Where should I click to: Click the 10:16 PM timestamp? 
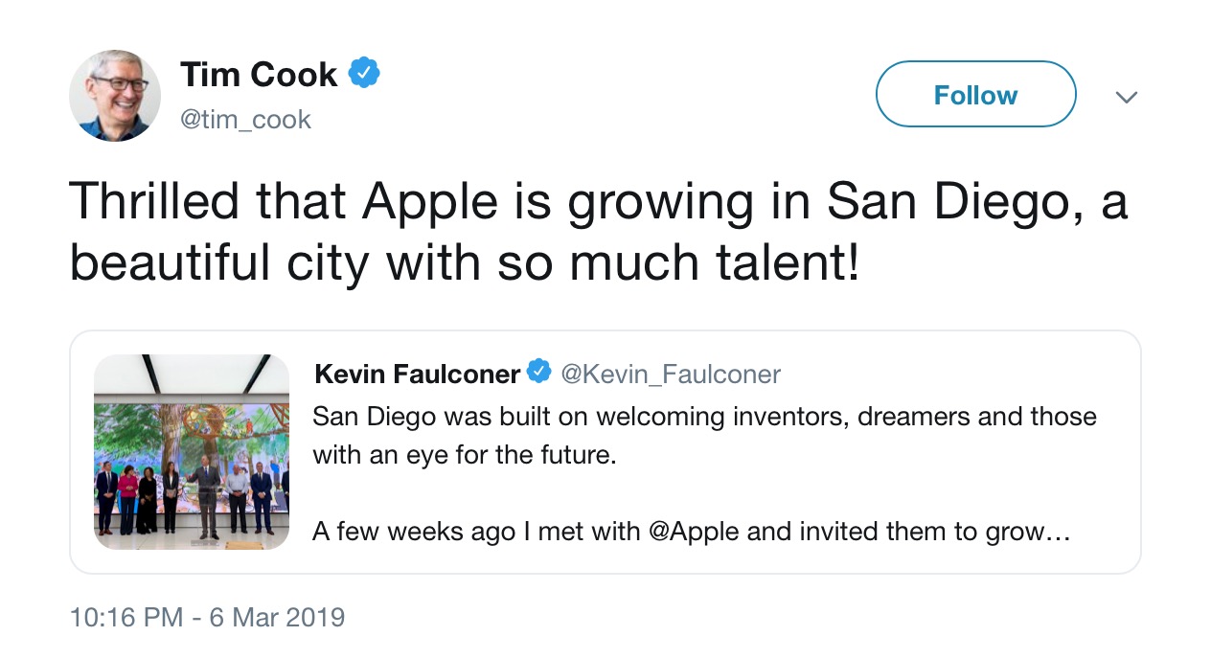pyautogui.click(x=126, y=617)
